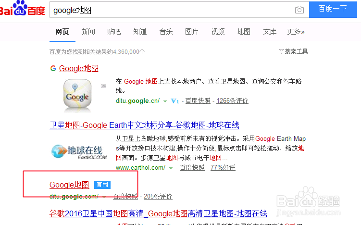Open 百度快照 for ditu.google.cn result
Screen dimensions: 361x225
coord(198,101)
